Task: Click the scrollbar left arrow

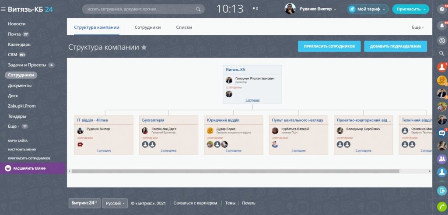Action: click(x=69, y=171)
